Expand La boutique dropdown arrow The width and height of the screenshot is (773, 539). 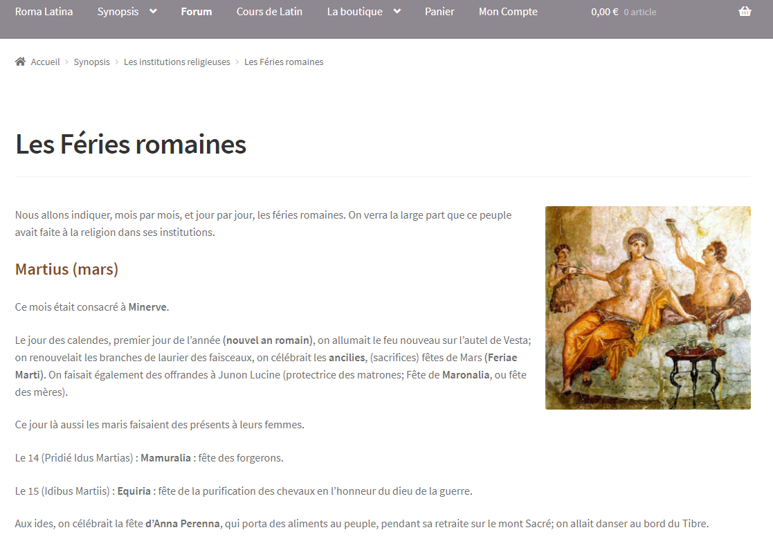[x=397, y=12]
